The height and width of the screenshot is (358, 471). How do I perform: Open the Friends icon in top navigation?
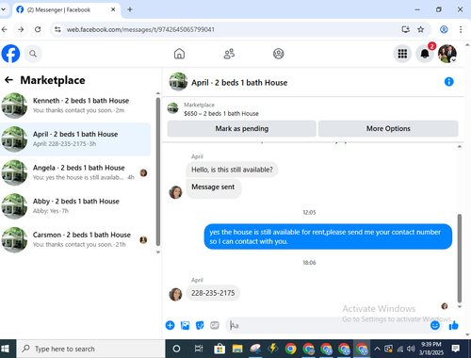229,54
